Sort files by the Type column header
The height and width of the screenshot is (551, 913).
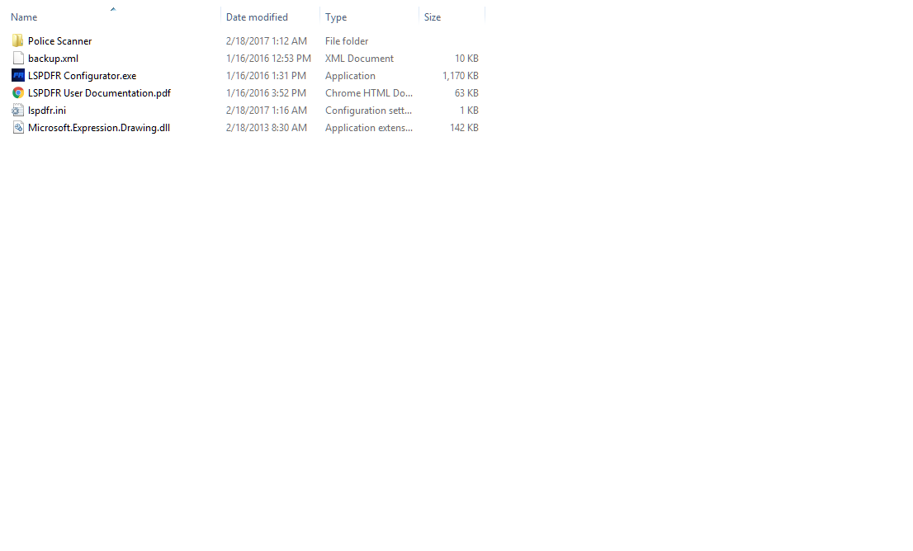[x=336, y=17]
